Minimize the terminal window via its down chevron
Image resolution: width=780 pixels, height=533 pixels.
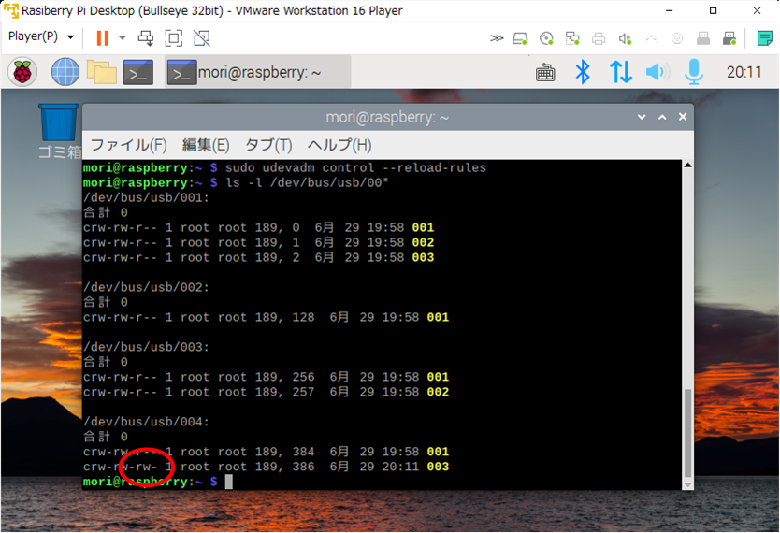[642, 117]
